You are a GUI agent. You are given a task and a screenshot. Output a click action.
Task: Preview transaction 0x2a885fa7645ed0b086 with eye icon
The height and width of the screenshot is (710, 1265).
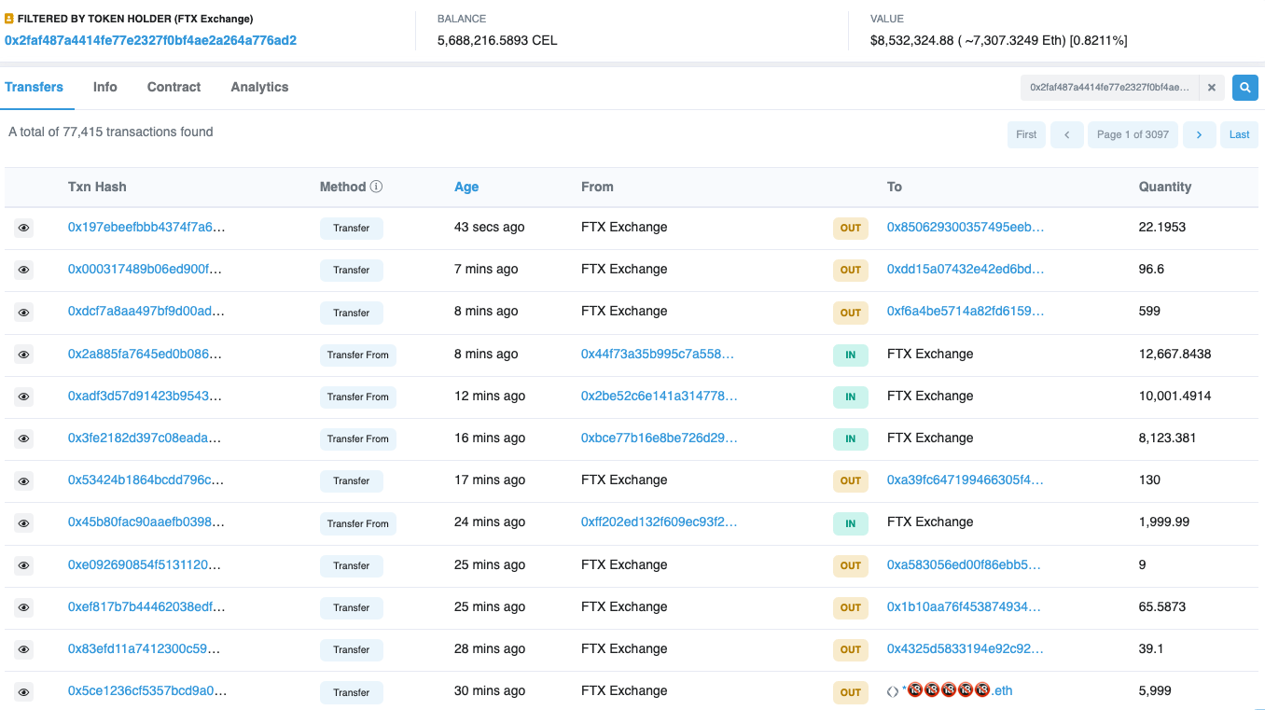(23, 355)
